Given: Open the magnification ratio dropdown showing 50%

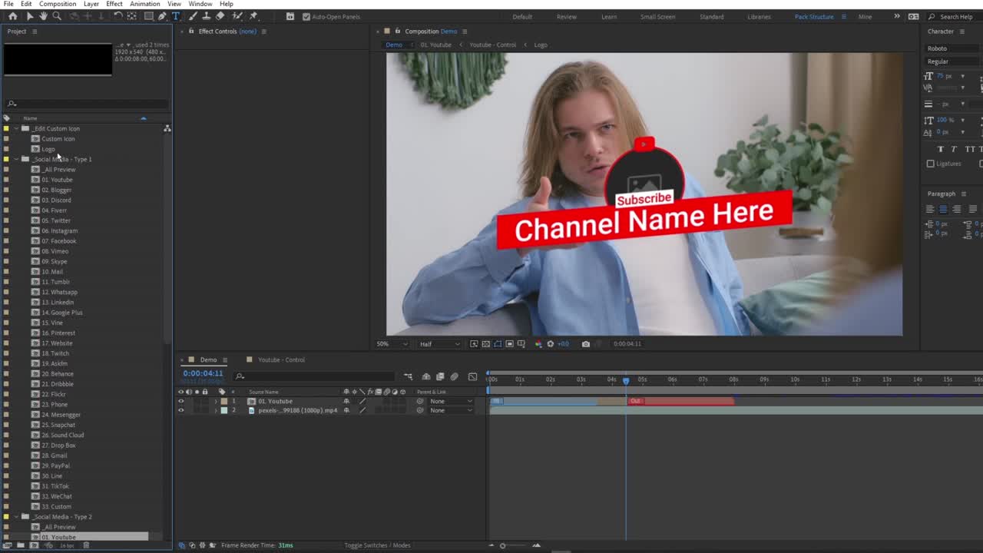Looking at the screenshot, I should [392, 344].
